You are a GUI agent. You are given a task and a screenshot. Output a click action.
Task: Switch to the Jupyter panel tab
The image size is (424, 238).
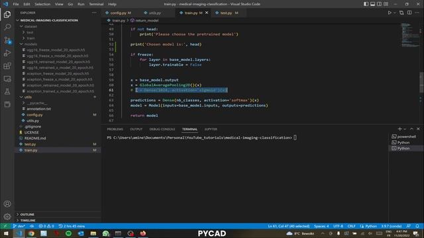pos(211,130)
